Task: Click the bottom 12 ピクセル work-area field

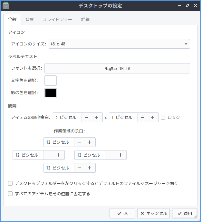Action: 59,168
